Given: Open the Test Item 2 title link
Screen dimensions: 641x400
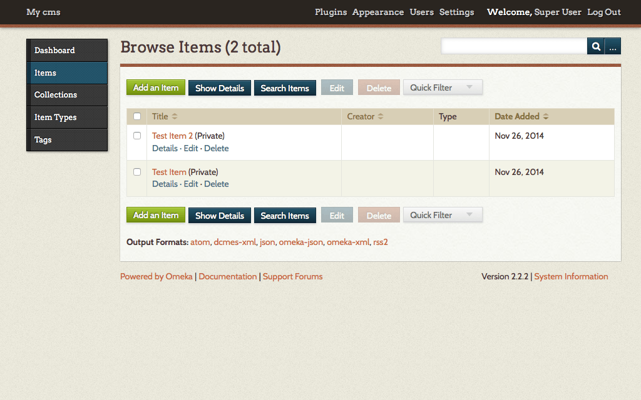Looking at the screenshot, I should point(172,136).
